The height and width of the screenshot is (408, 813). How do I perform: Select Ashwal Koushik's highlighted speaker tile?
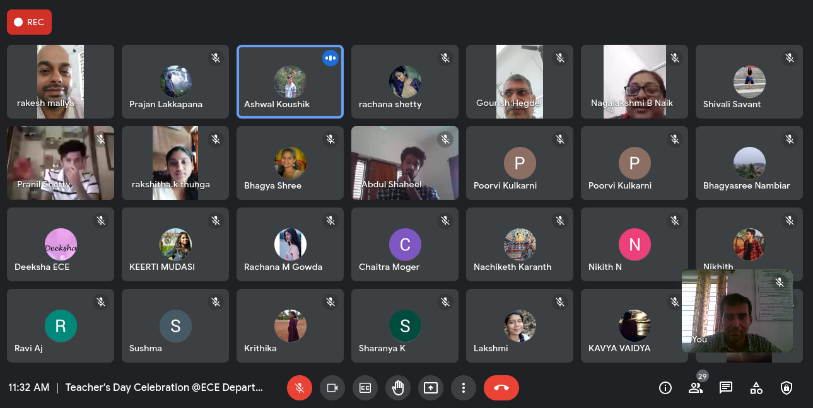pos(290,82)
